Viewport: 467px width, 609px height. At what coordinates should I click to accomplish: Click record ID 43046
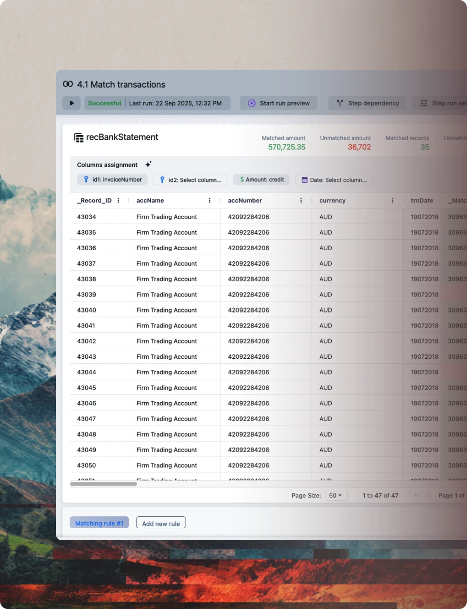[x=87, y=403]
